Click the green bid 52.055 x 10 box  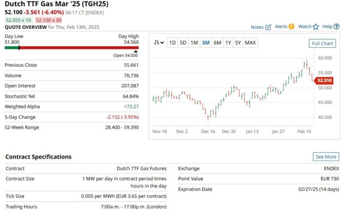click(19, 19)
